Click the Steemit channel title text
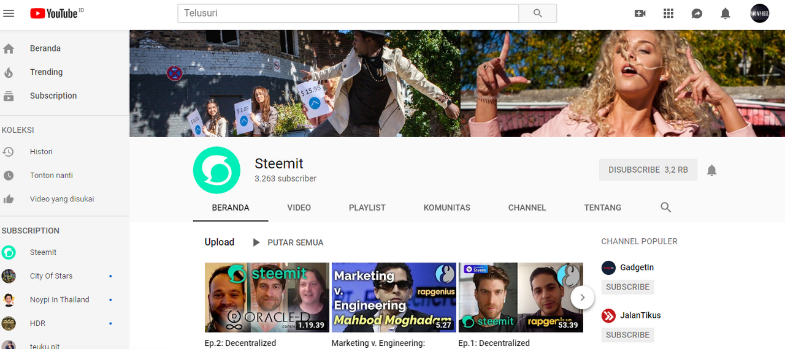Screen dimensions: 785x349 tap(279, 163)
